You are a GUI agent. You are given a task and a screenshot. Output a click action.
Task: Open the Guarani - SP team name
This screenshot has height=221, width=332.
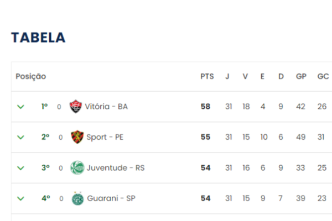tap(111, 198)
